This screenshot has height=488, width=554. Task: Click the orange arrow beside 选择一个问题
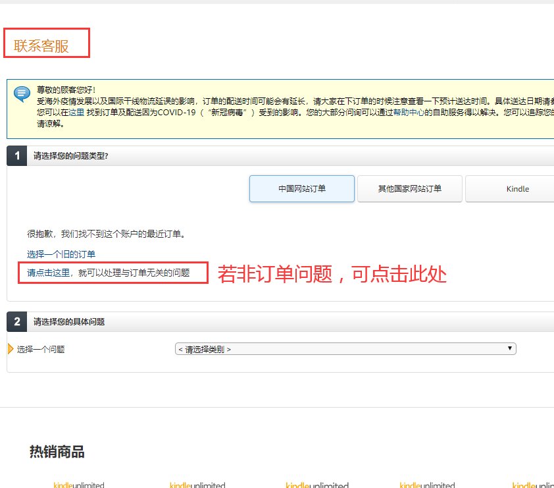pyautogui.click(x=11, y=349)
